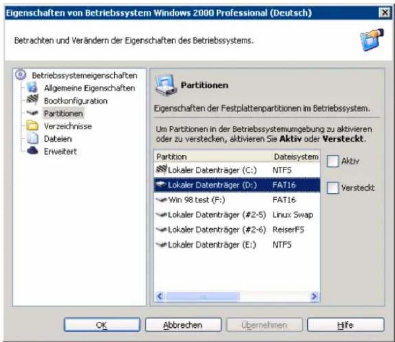Click the NTFS cell of drive E:
This screenshot has height=342, width=395.
(x=282, y=244)
